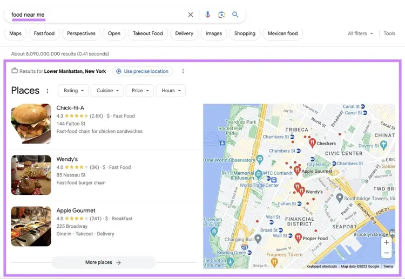405x279 pixels.
Task: Select the Open filter chip
Action: tap(114, 33)
